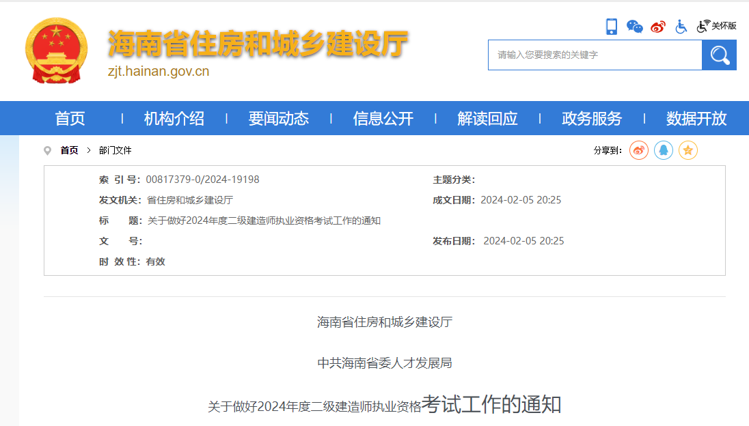The width and height of the screenshot is (749, 426).
Task: Open the 解读回应 navigation item
Action: click(487, 118)
